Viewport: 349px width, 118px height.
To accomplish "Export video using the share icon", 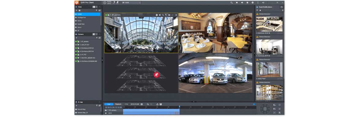I will coord(157,104).
